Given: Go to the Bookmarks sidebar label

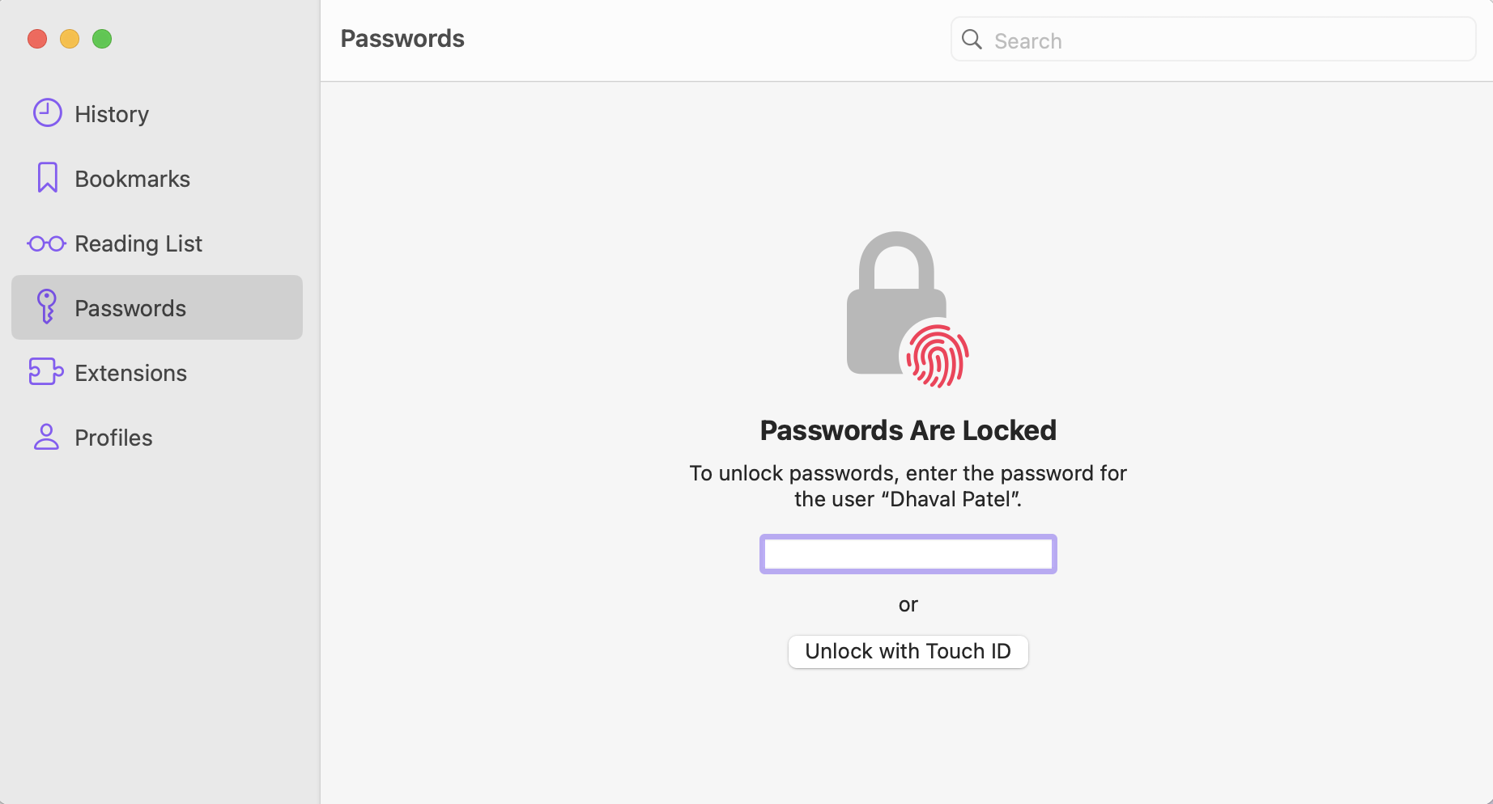Looking at the screenshot, I should (x=132, y=179).
